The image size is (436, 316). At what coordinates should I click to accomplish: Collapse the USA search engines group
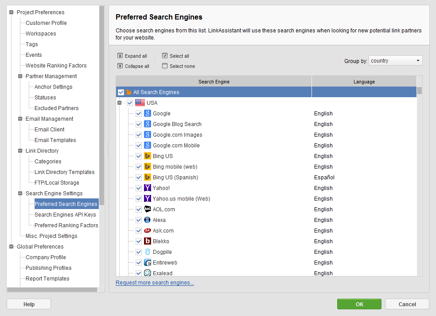[x=119, y=103]
